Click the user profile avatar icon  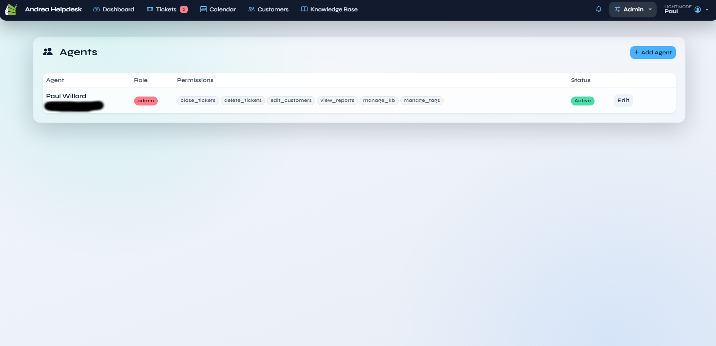698,10
